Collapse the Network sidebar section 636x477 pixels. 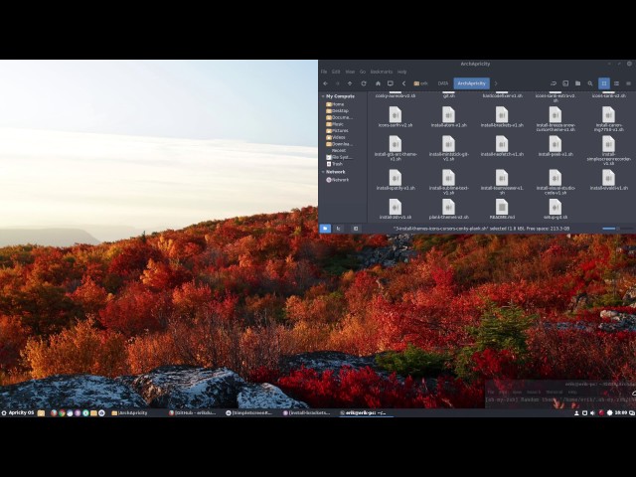323,172
